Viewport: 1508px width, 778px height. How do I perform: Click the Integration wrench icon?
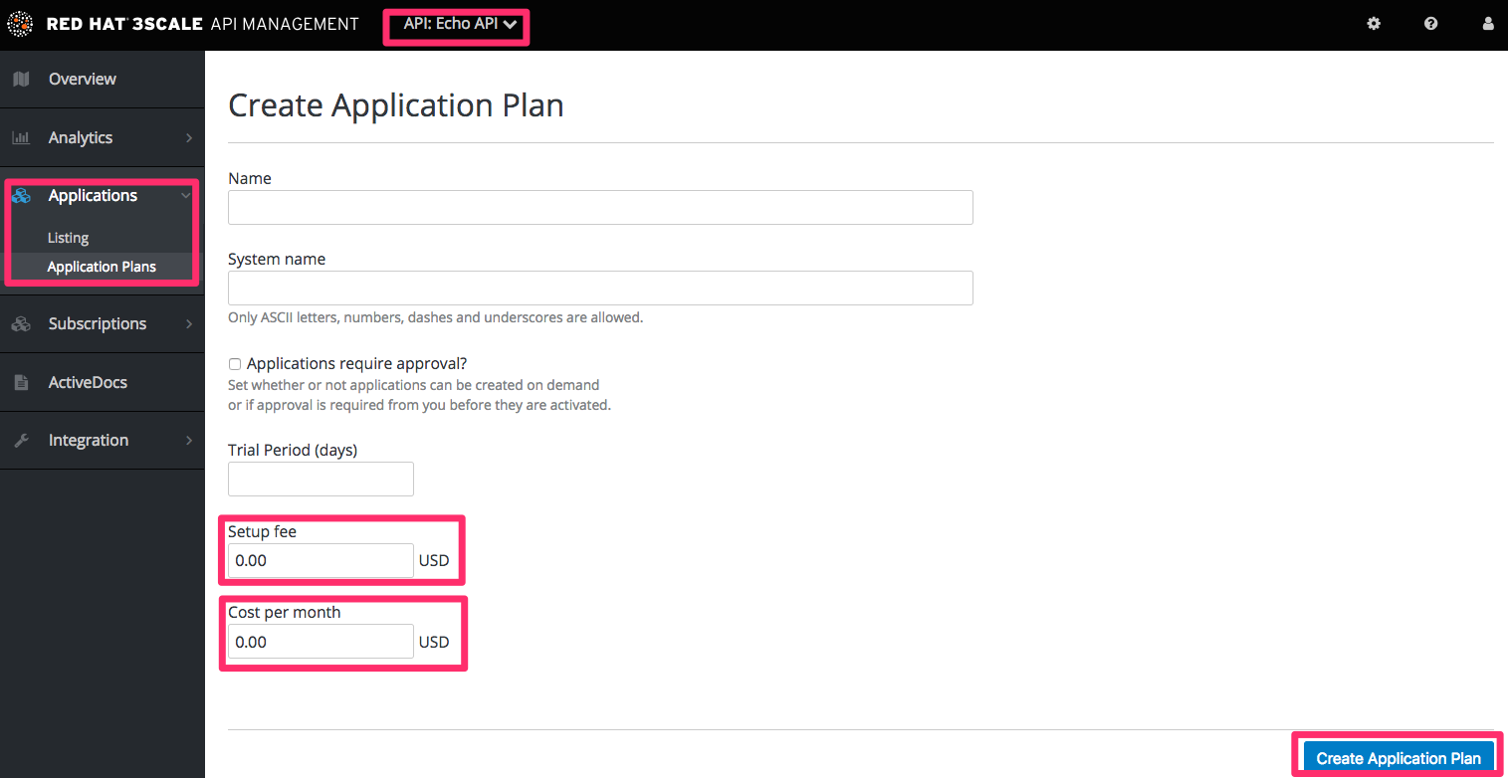click(21, 440)
